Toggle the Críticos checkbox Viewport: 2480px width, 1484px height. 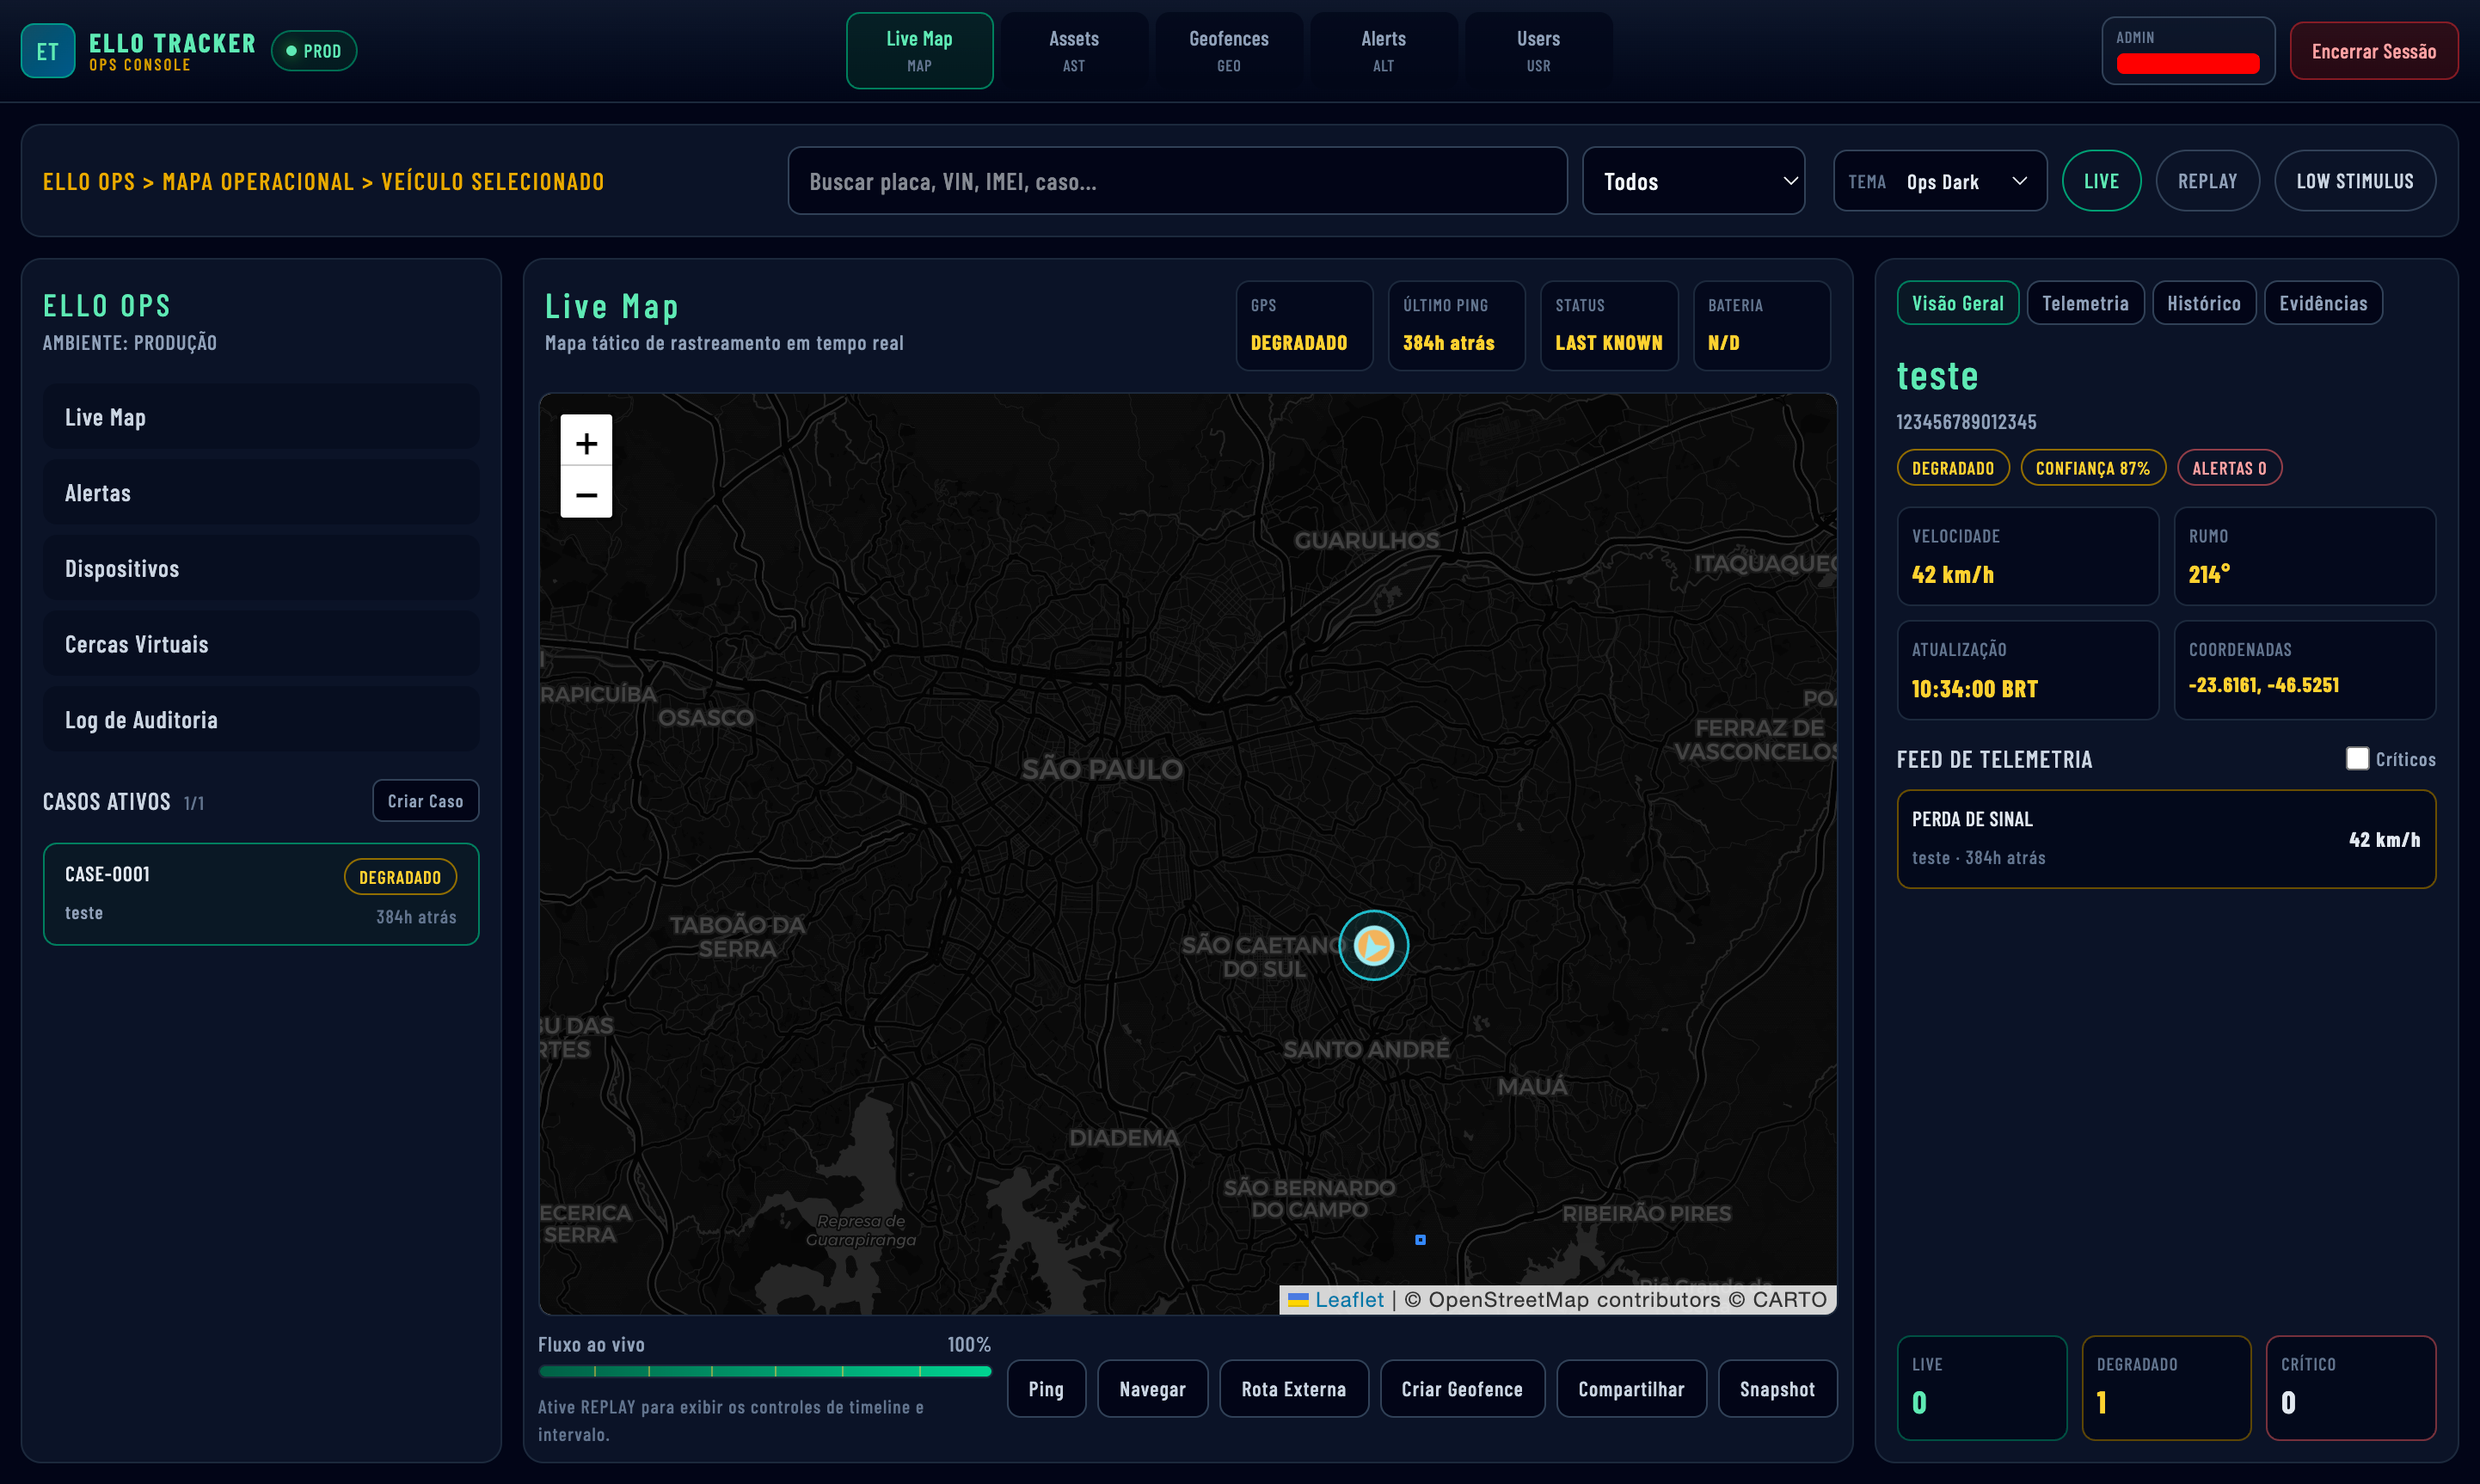tap(2357, 759)
